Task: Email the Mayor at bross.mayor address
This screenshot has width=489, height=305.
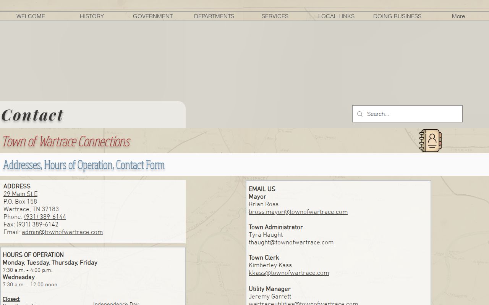Action: (298, 212)
